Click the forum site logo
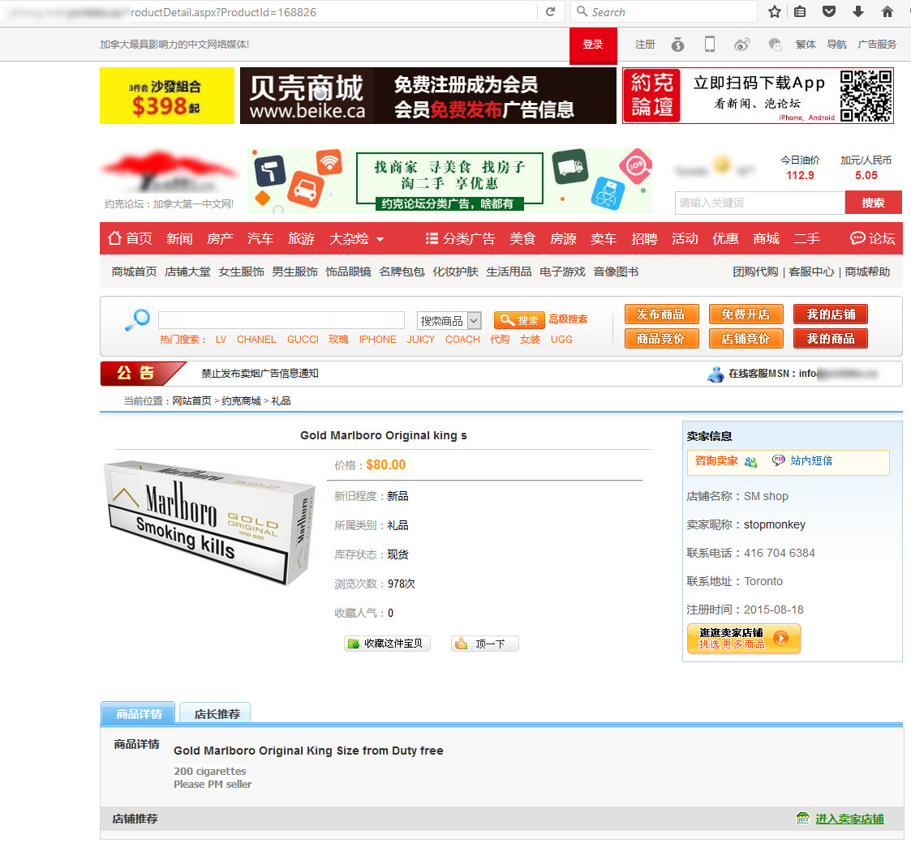Screen dimensions: 911x847 [x=169, y=173]
